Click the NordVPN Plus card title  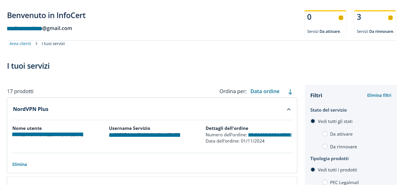[31, 109]
